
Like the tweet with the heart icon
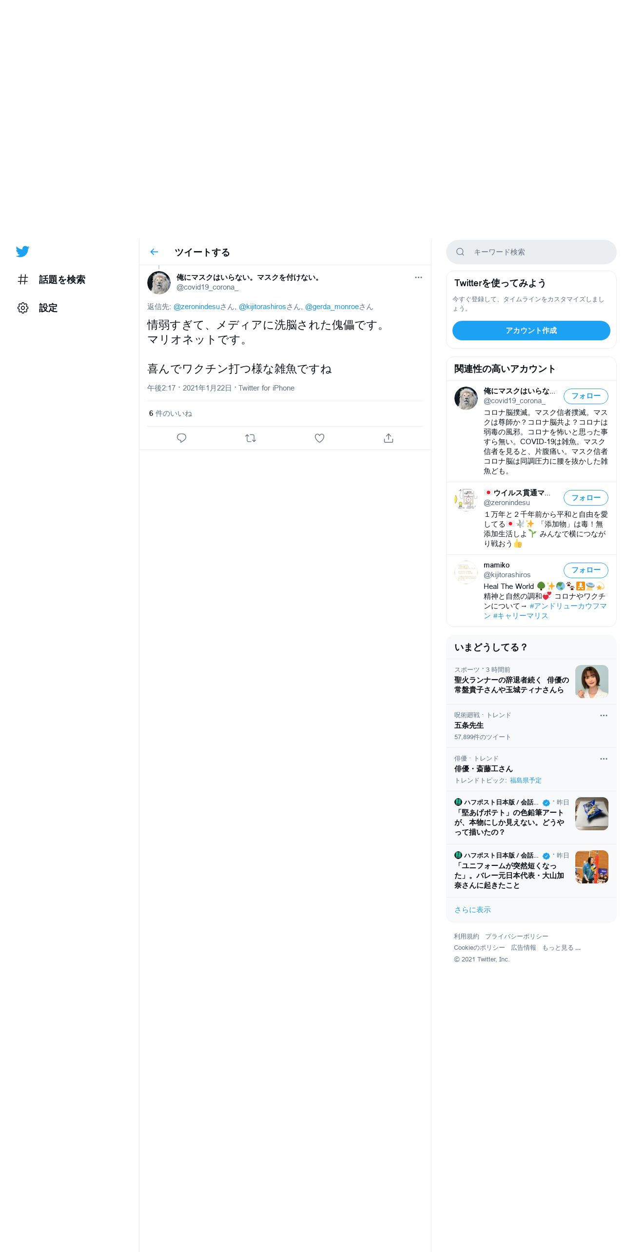pyautogui.click(x=319, y=438)
